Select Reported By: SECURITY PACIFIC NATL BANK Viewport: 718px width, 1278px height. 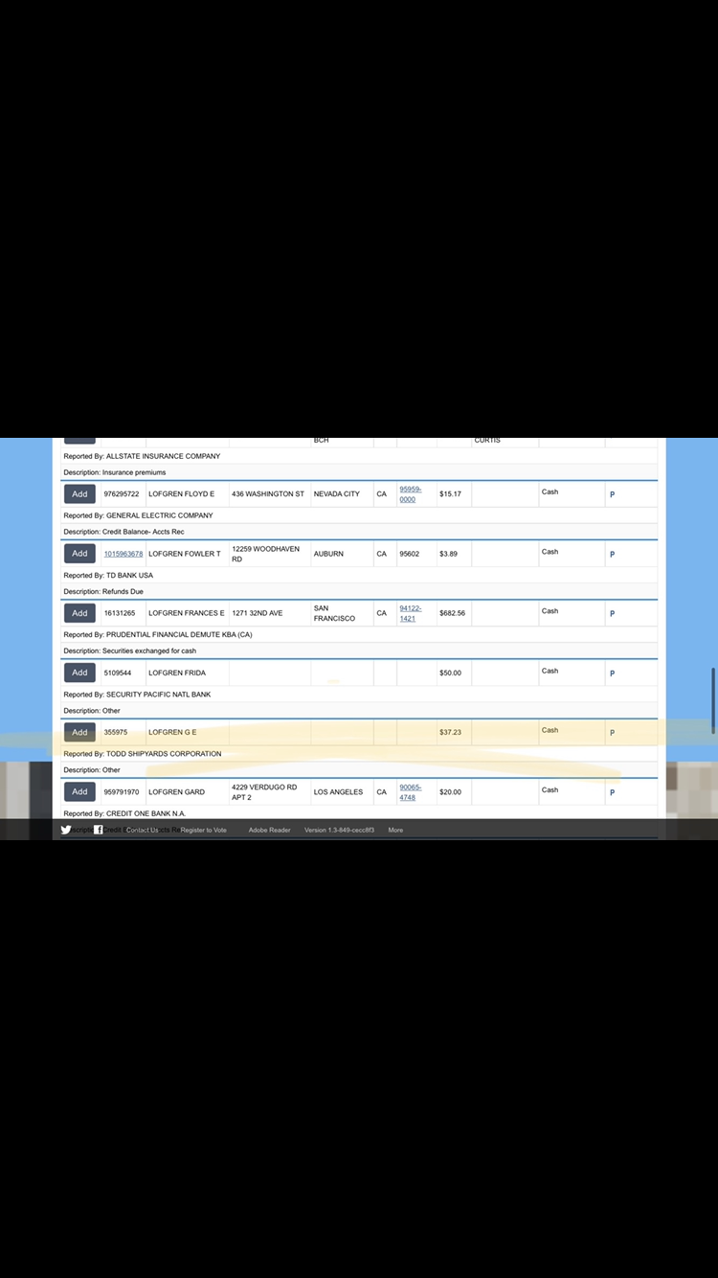click(137, 695)
